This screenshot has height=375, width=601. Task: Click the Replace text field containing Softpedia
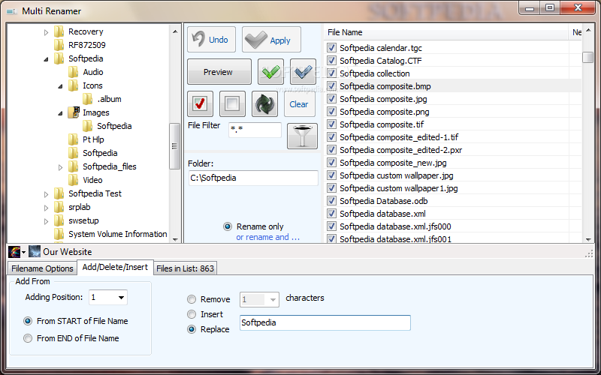point(325,322)
